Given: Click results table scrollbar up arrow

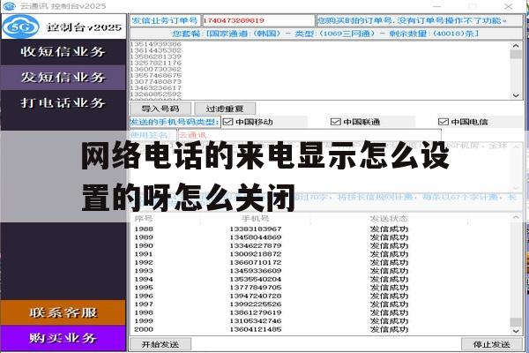Looking at the screenshot, I should coord(516,218).
